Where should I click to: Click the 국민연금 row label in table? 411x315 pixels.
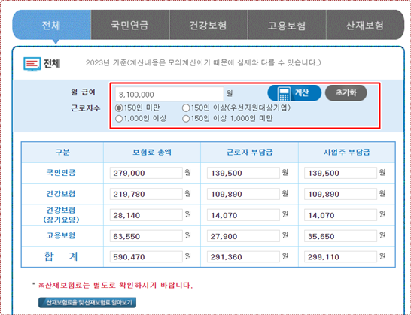point(61,173)
